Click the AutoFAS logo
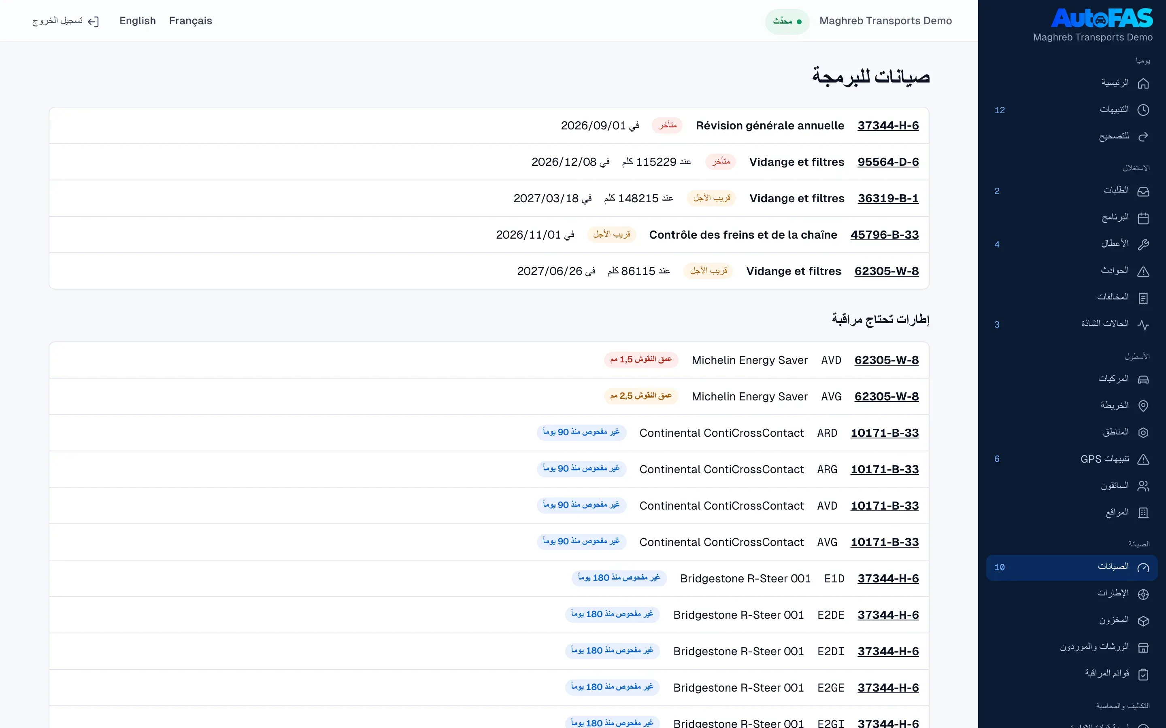The height and width of the screenshot is (728, 1166). pos(1102,18)
